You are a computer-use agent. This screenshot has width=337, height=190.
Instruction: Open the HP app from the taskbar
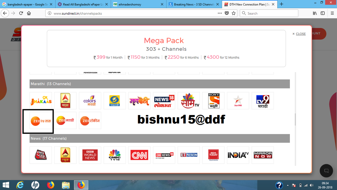point(35,185)
